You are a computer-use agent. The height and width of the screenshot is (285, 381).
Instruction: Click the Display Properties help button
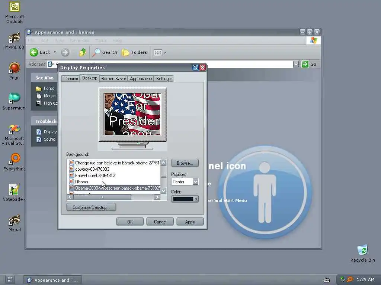coord(195,68)
